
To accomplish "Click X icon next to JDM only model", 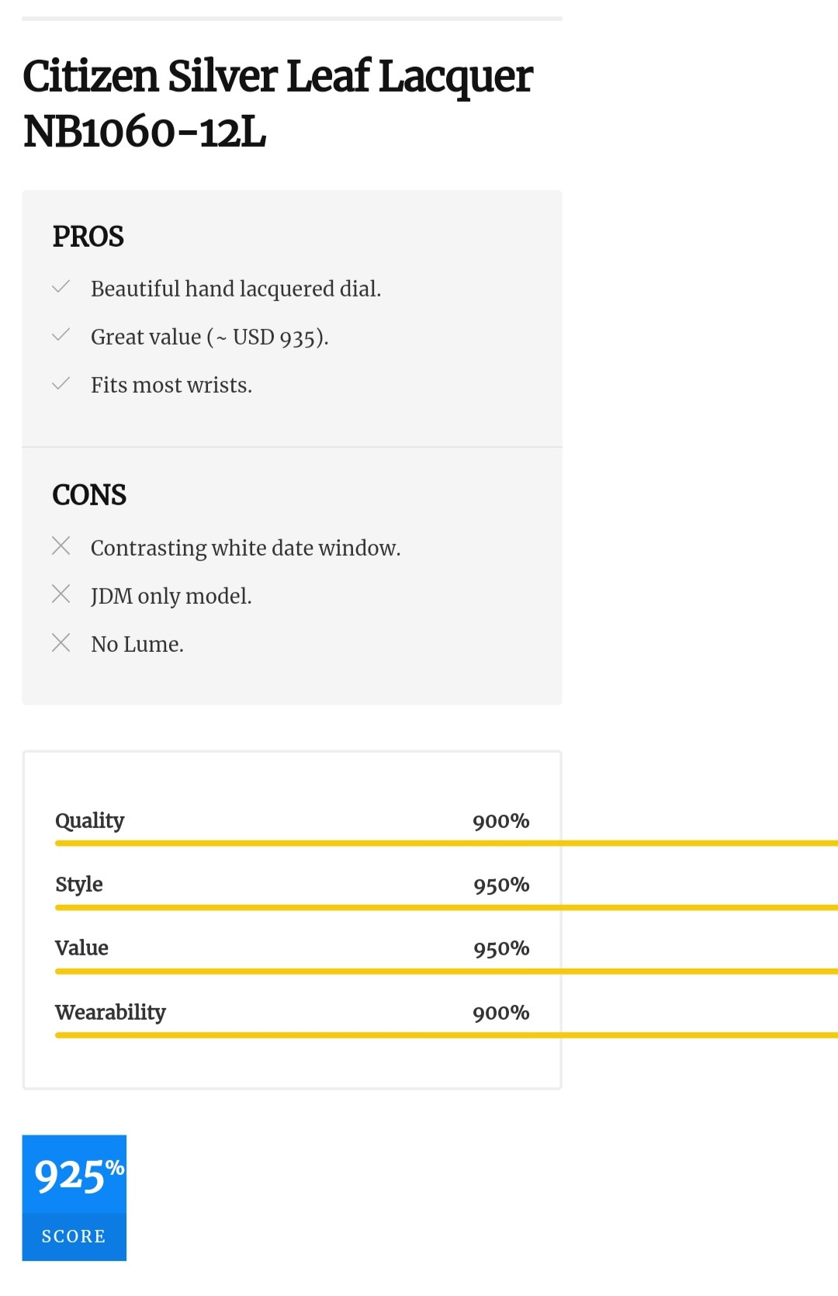I will tap(61, 594).
